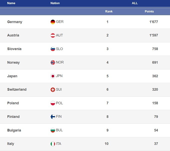This screenshot has height=151, width=170.
Task: Open the Switzerland team name
Action: tap(17, 90)
